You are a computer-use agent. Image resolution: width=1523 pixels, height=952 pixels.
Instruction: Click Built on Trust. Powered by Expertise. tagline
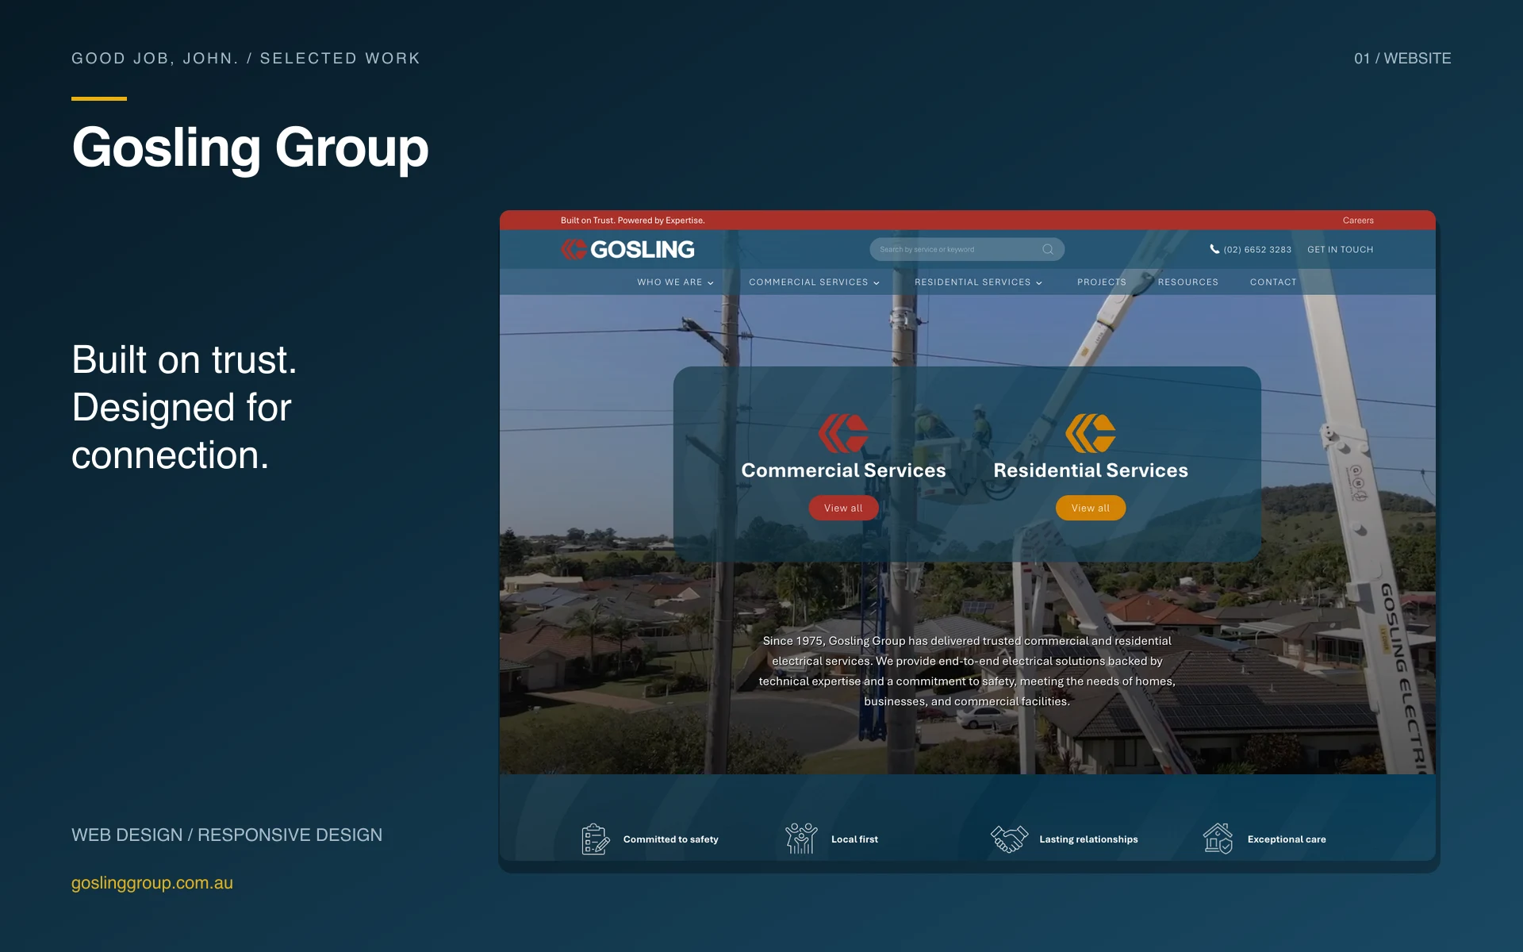[632, 221]
